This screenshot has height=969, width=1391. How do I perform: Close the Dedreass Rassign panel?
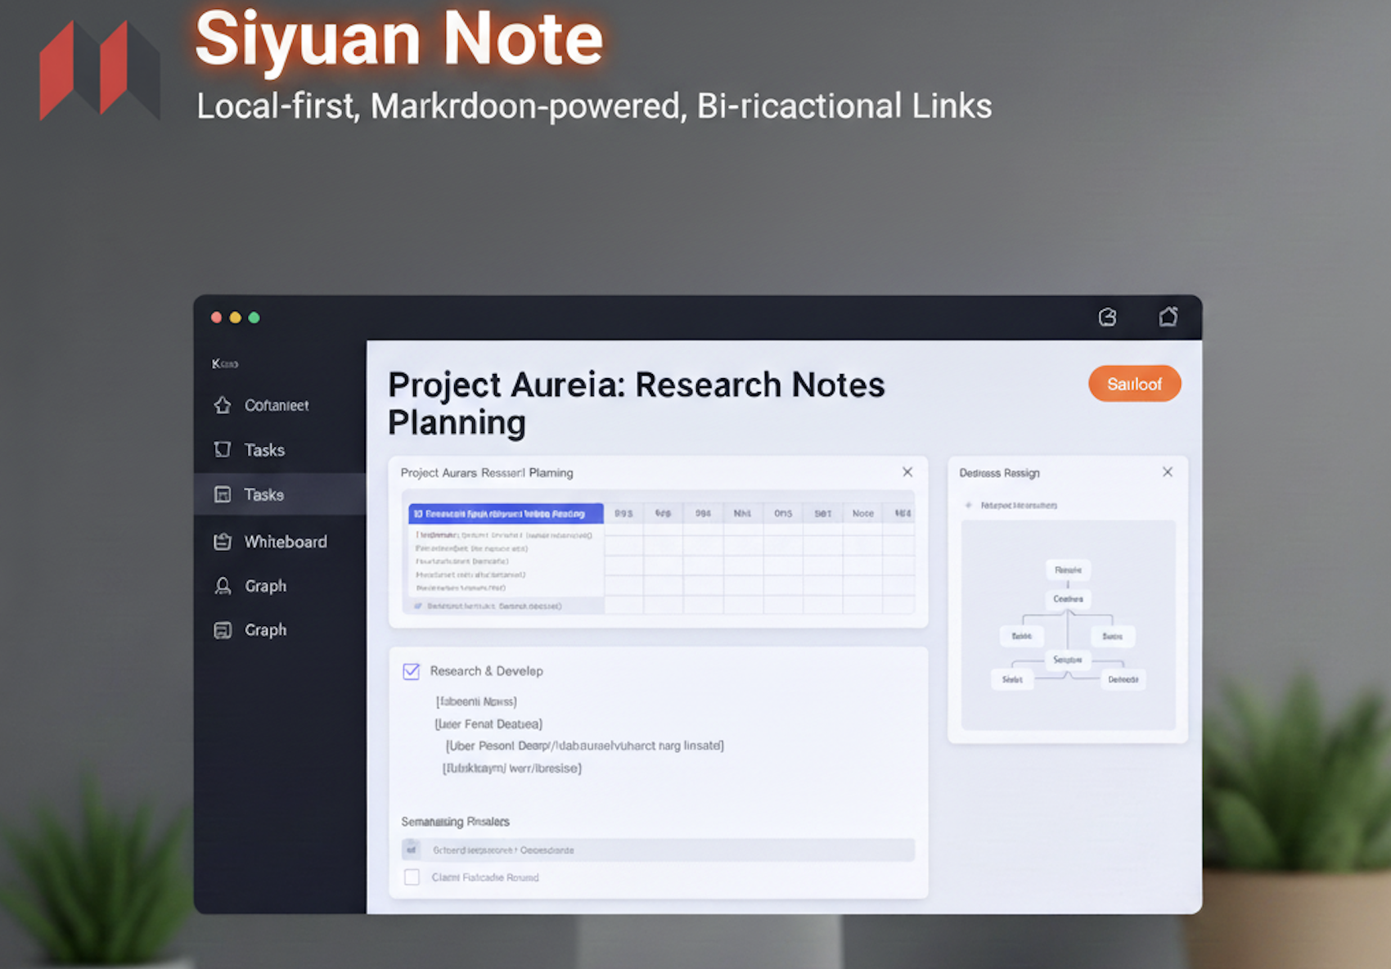(x=1168, y=472)
